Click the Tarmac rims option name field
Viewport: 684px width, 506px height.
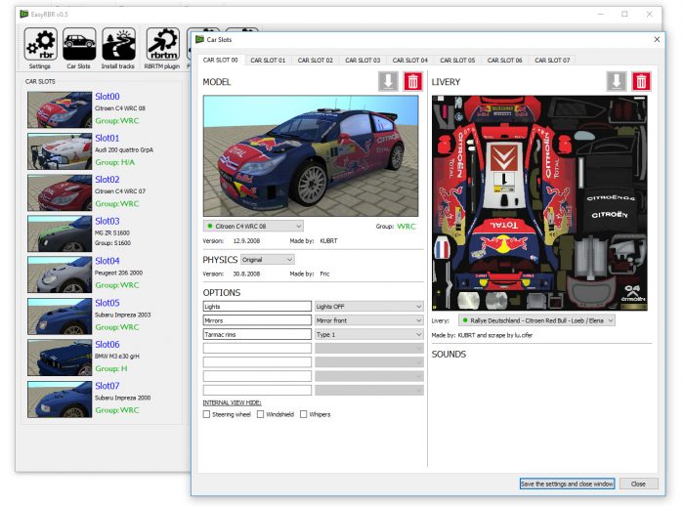(x=257, y=335)
